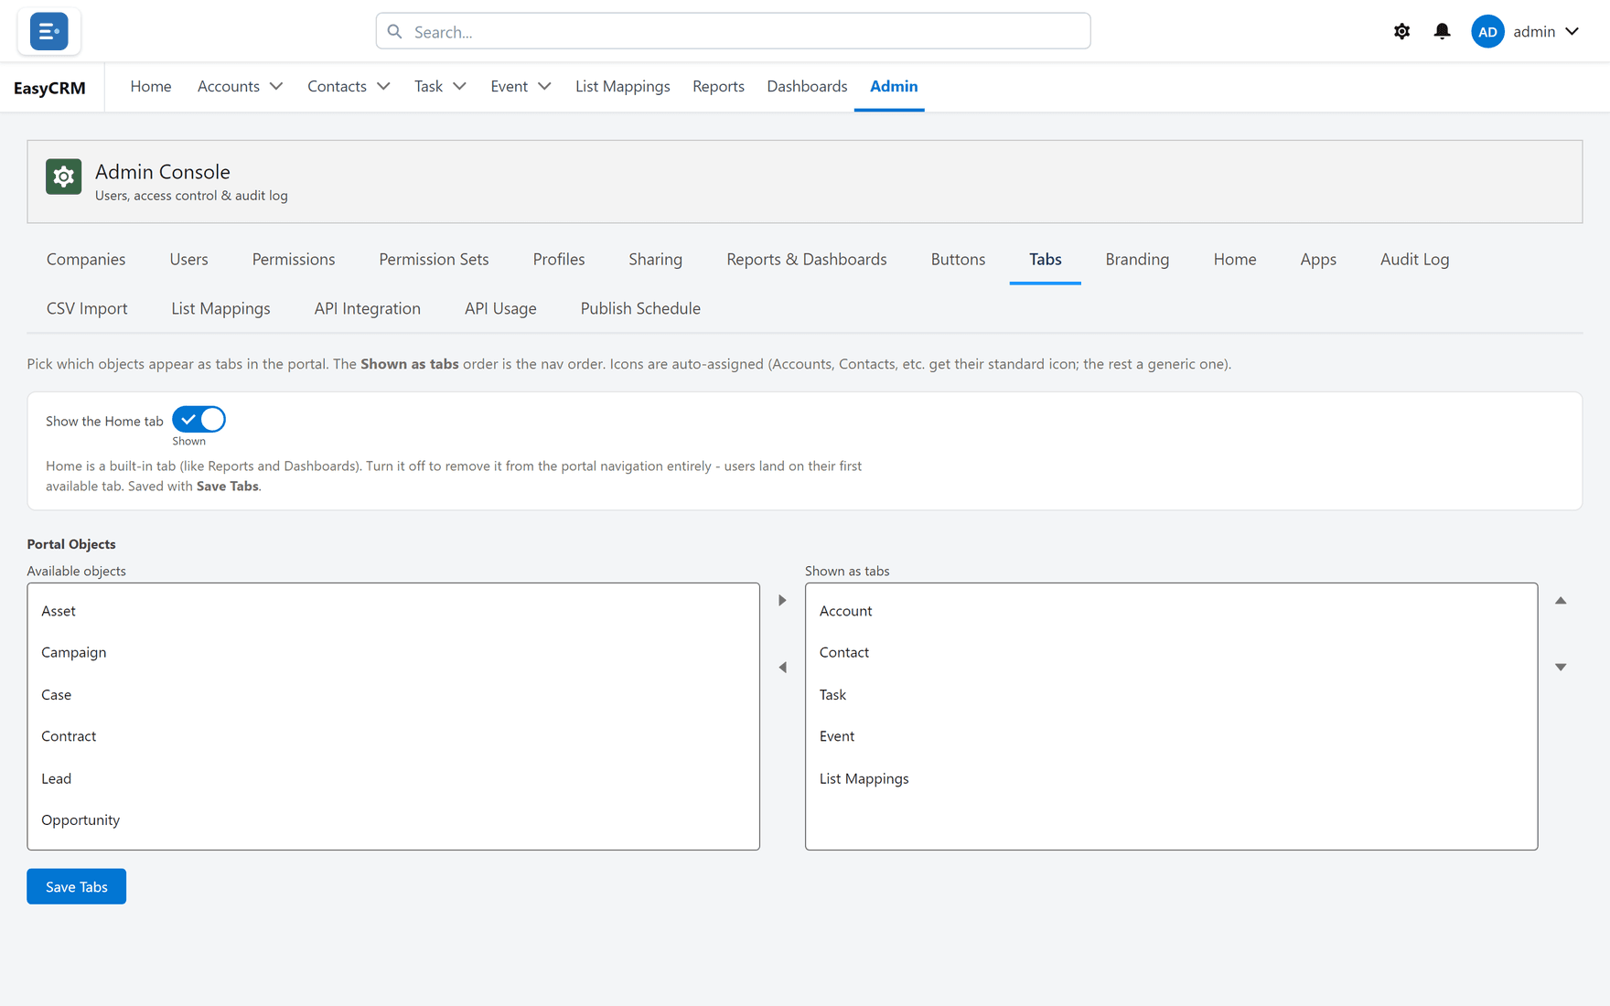1610x1006 pixels.
Task: Move selected tab up in order
Action: coord(1561,601)
